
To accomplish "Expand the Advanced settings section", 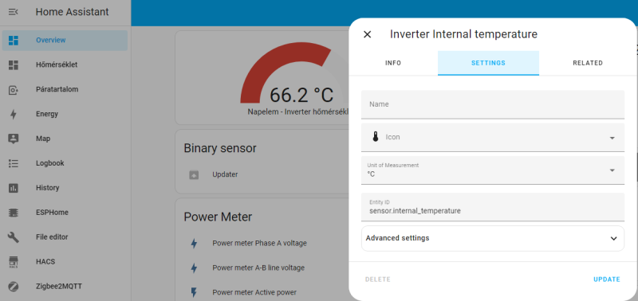I will (493, 238).
